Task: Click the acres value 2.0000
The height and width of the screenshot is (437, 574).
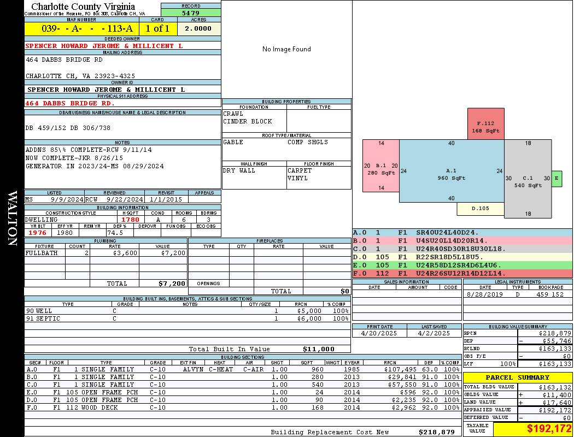Action: [x=198, y=28]
